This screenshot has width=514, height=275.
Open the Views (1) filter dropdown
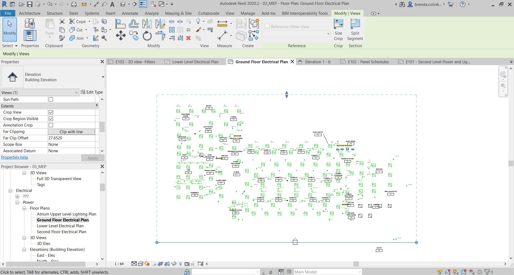click(40, 92)
